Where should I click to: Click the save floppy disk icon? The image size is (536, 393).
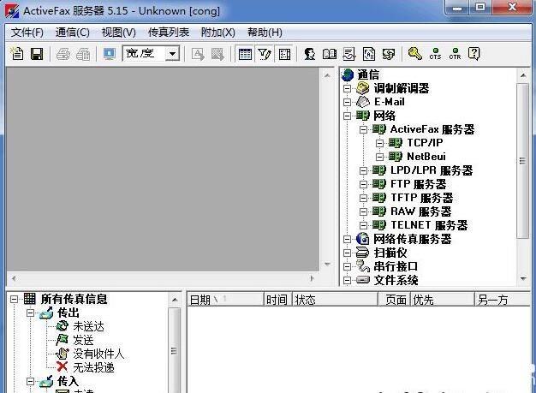37,54
